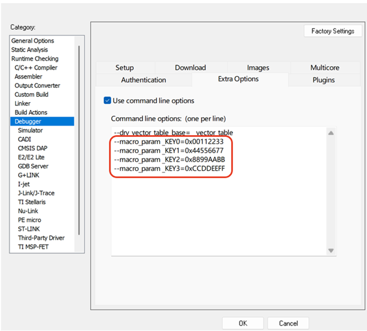Click the Category list scrollbar
Image resolution: width=367 pixels, height=331 pixels.
79,141
